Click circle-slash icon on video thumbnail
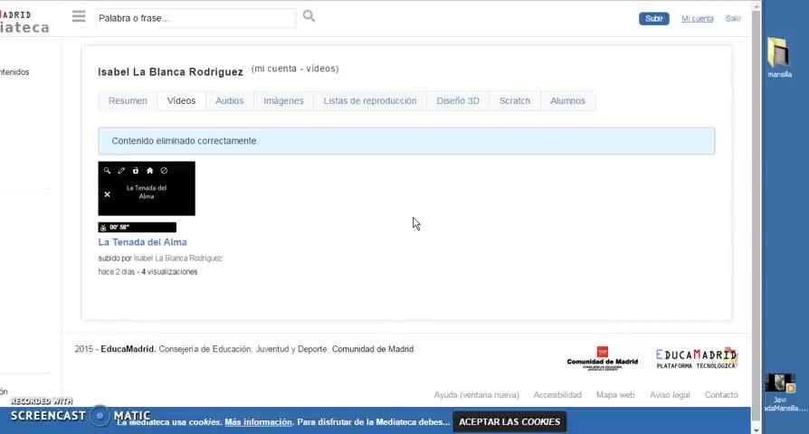Viewport: 809px width, 434px height. (164, 171)
